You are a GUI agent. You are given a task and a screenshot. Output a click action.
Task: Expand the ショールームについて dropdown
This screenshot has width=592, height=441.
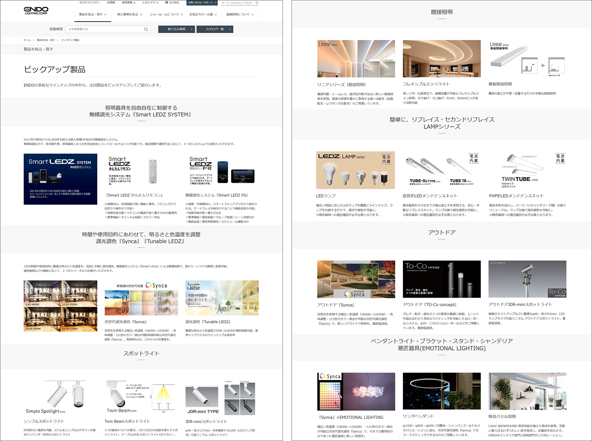pyautogui.click(x=166, y=14)
